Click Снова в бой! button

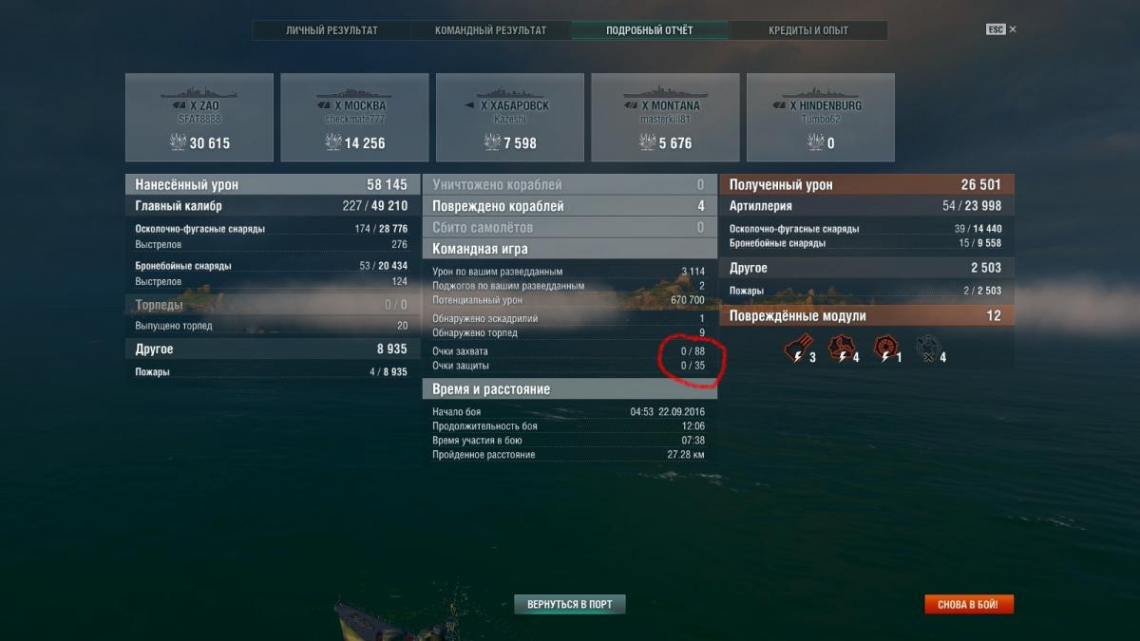point(969,604)
